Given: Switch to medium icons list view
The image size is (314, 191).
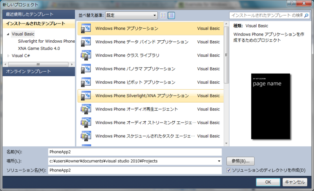Looking at the screenshot, I should pos(172,15).
